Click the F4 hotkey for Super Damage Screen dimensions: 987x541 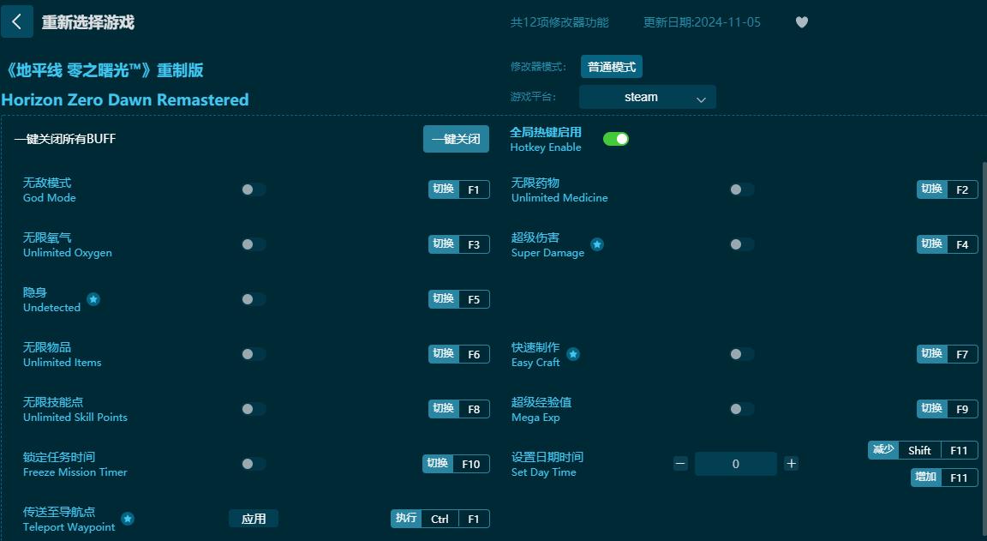coord(962,244)
